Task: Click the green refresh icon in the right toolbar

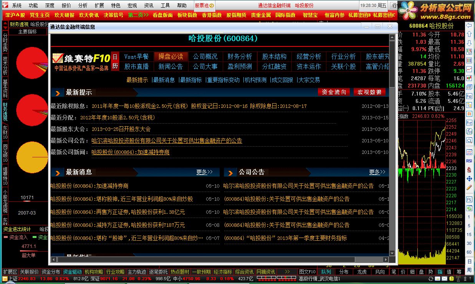Action: [469, 208]
